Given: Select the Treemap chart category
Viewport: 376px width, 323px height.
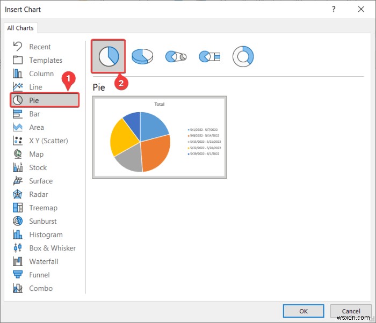Looking at the screenshot, I should 43,208.
